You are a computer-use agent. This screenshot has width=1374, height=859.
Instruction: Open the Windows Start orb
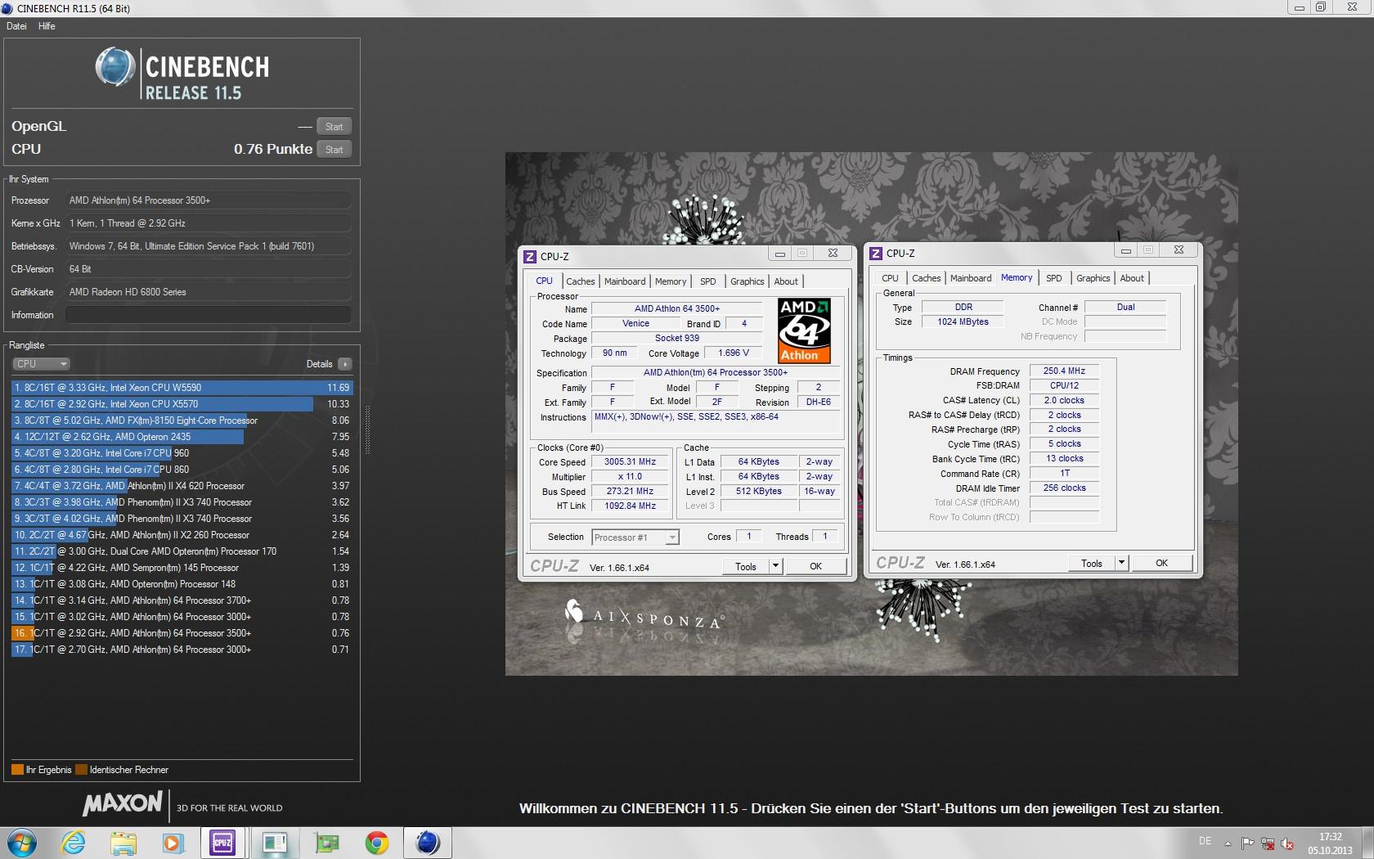[x=22, y=843]
